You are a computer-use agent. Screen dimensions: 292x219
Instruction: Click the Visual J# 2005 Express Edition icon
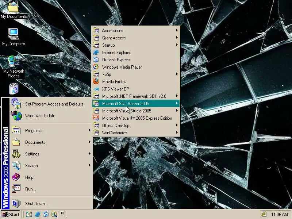coord(96,118)
